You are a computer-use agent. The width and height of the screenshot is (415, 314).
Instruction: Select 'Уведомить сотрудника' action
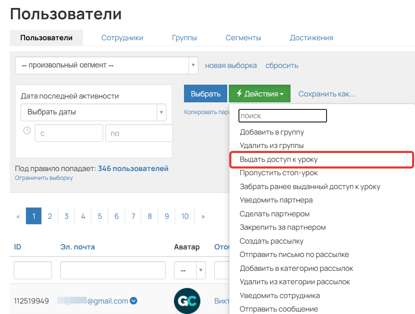(280, 296)
